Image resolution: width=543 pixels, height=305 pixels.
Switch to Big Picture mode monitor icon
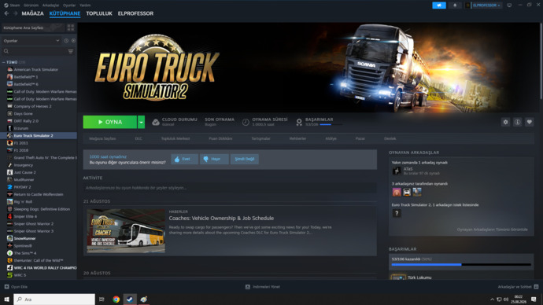point(509,6)
